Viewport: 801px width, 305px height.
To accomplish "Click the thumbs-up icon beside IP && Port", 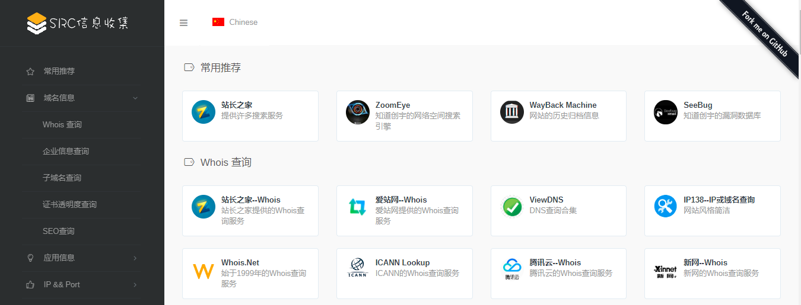I will point(30,284).
